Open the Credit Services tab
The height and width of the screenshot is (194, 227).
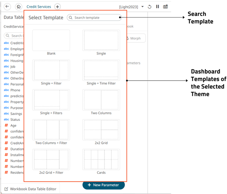[x=39, y=6]
